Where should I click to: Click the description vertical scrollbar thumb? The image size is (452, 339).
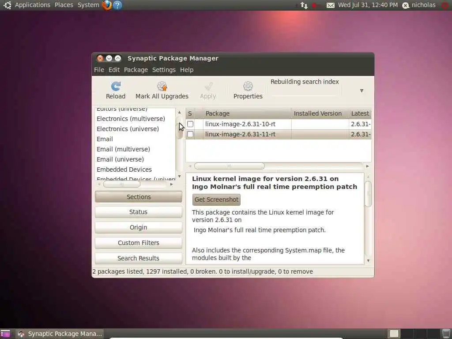(368, 194)
